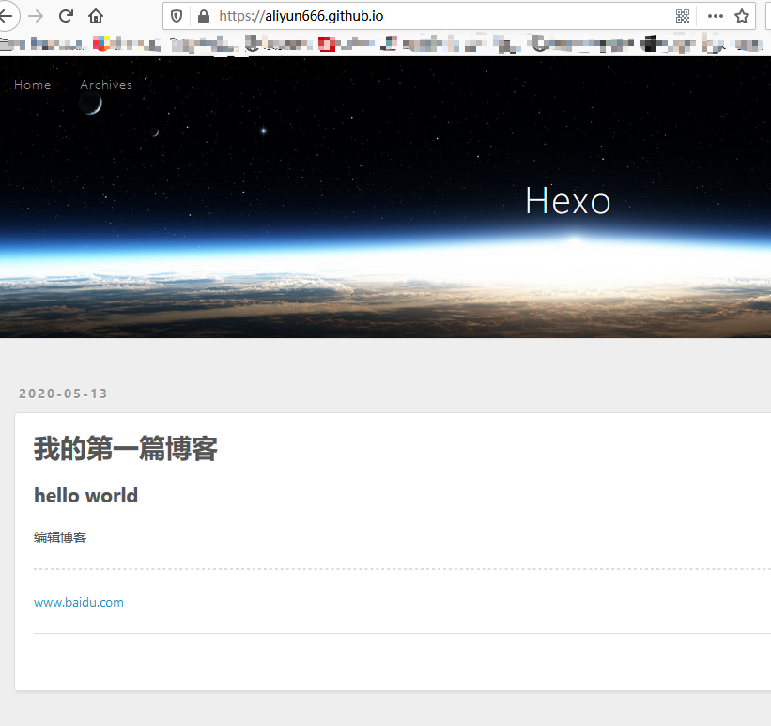Image resolution: width=771 pixels, height=726 pixels.
Task: Click the Hexo site title
Action: coord(568,201)
